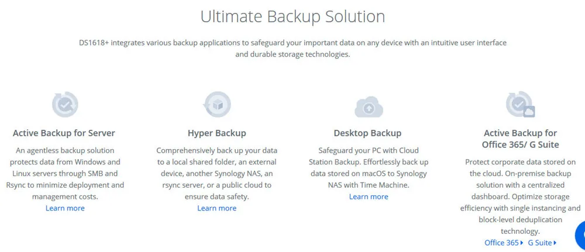585x252 pixels.
Task: Open the G Suite link
Action: pyautogui.click(x=542, y=243)
